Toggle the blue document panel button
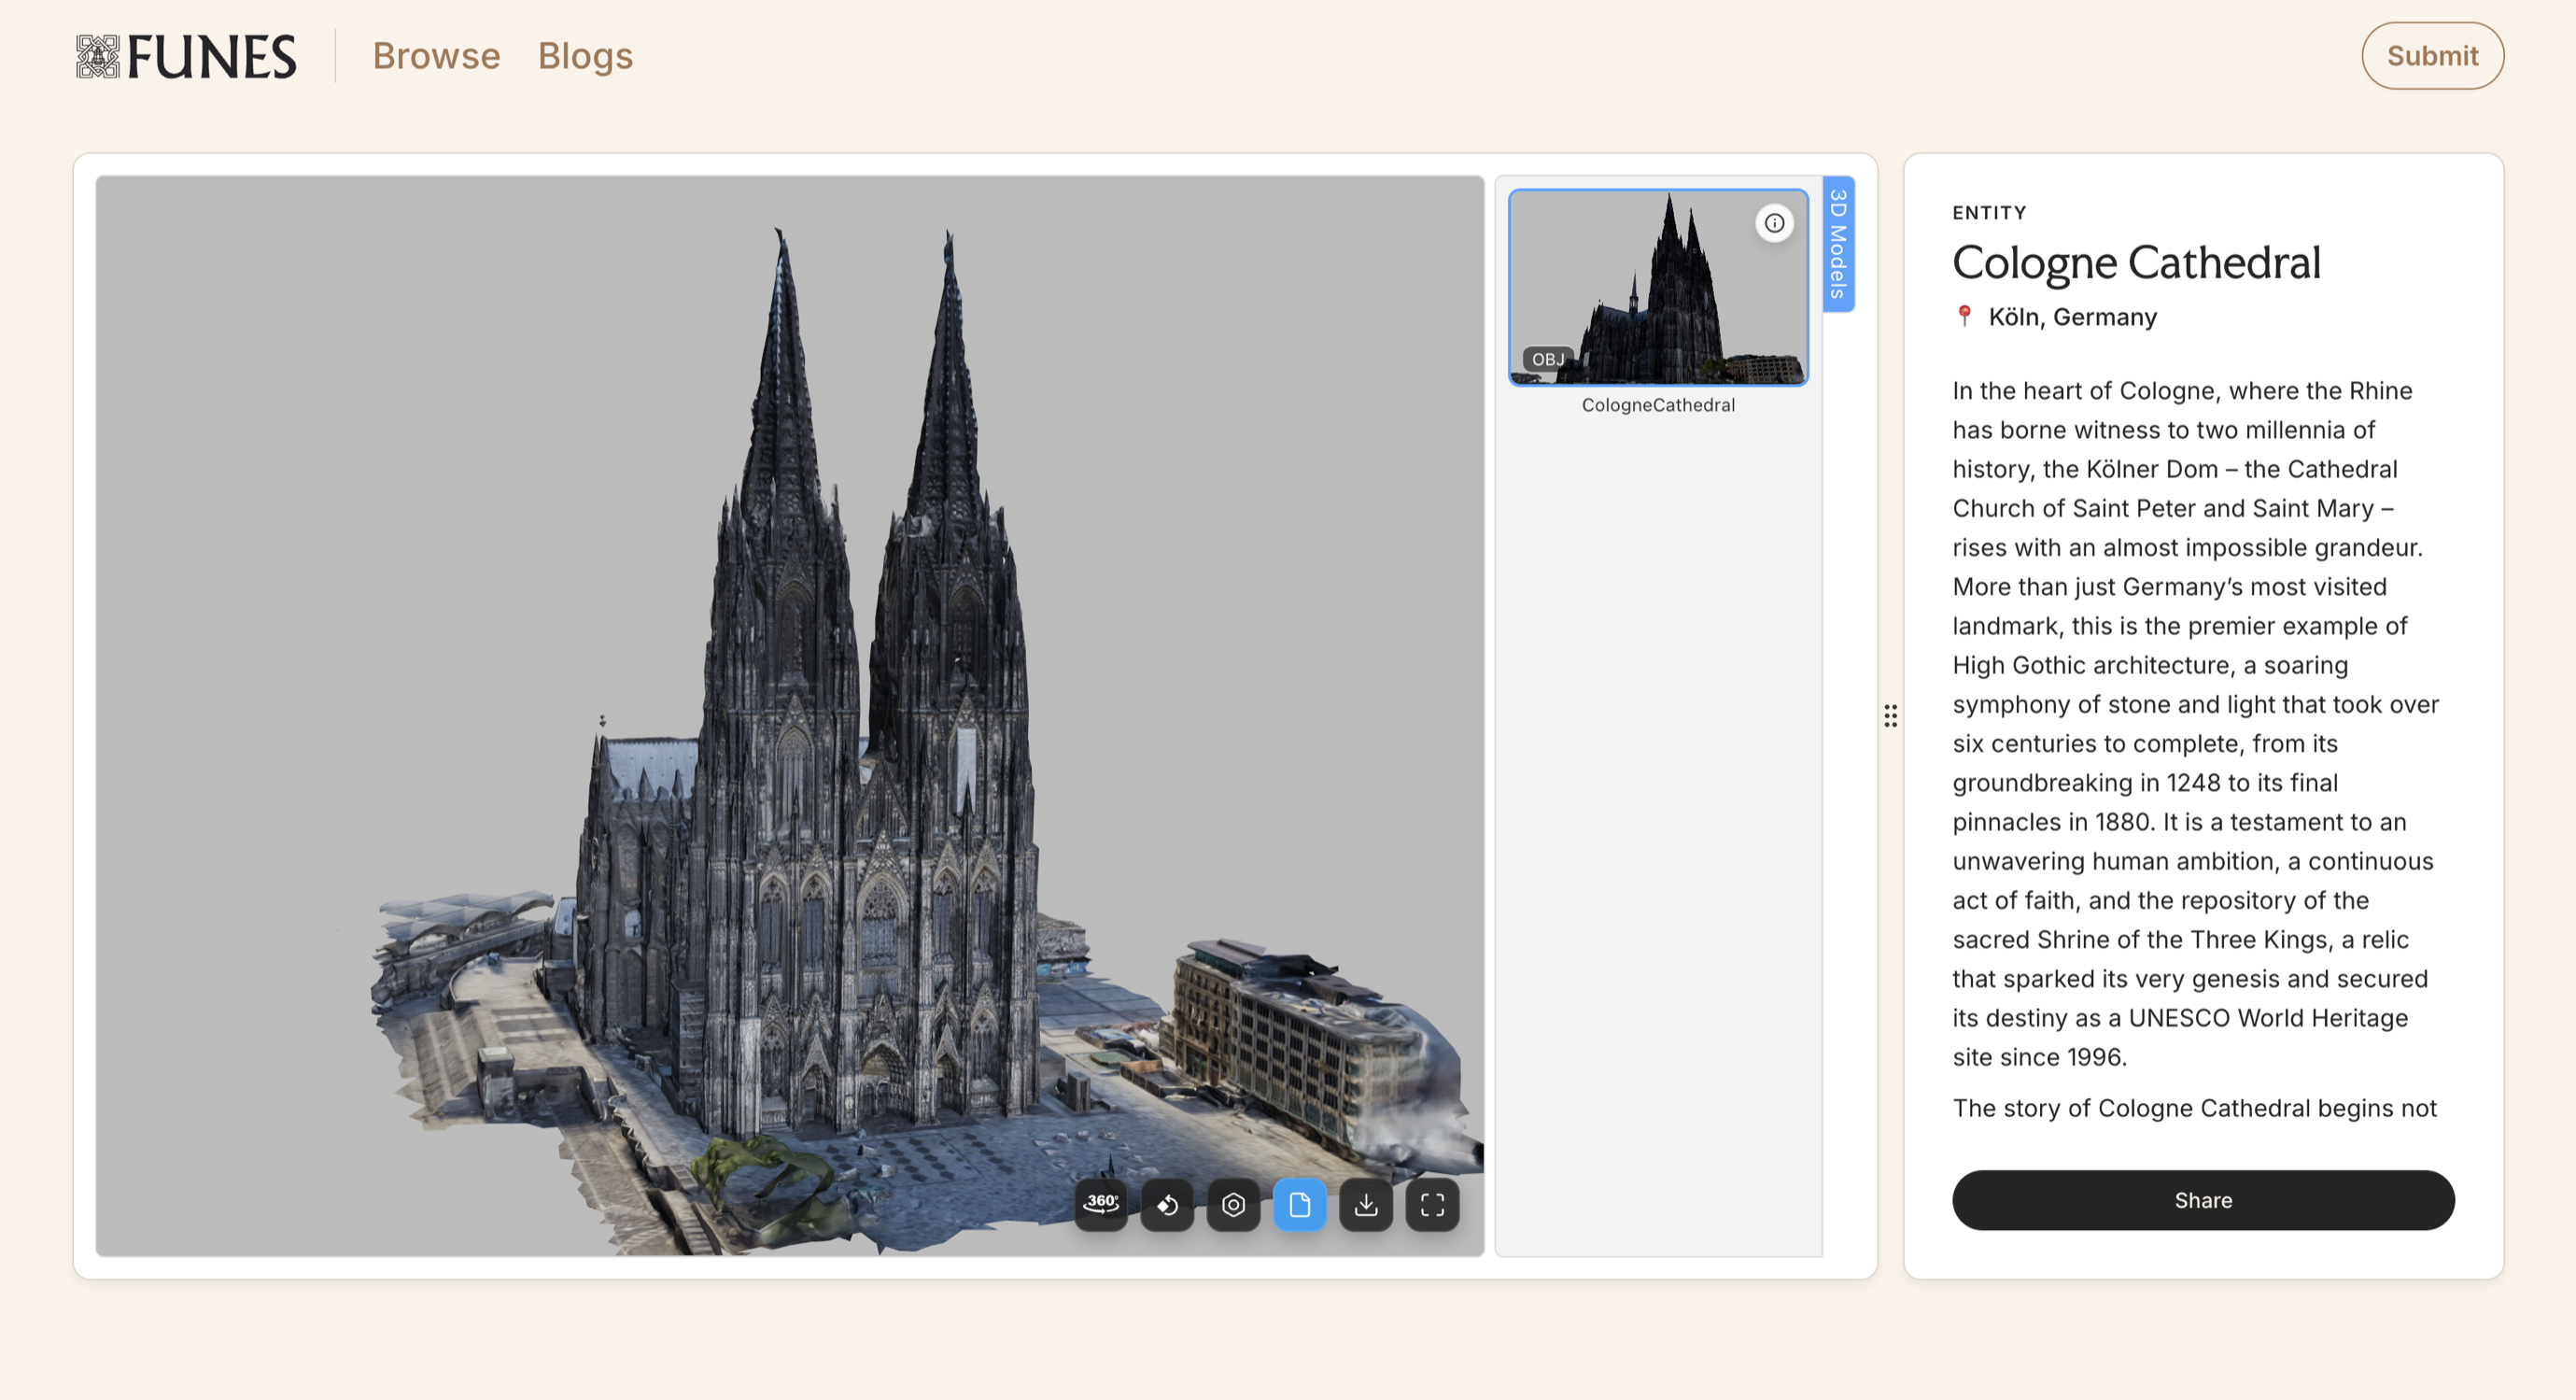The image size is (2576, 1400). 1299,1204
